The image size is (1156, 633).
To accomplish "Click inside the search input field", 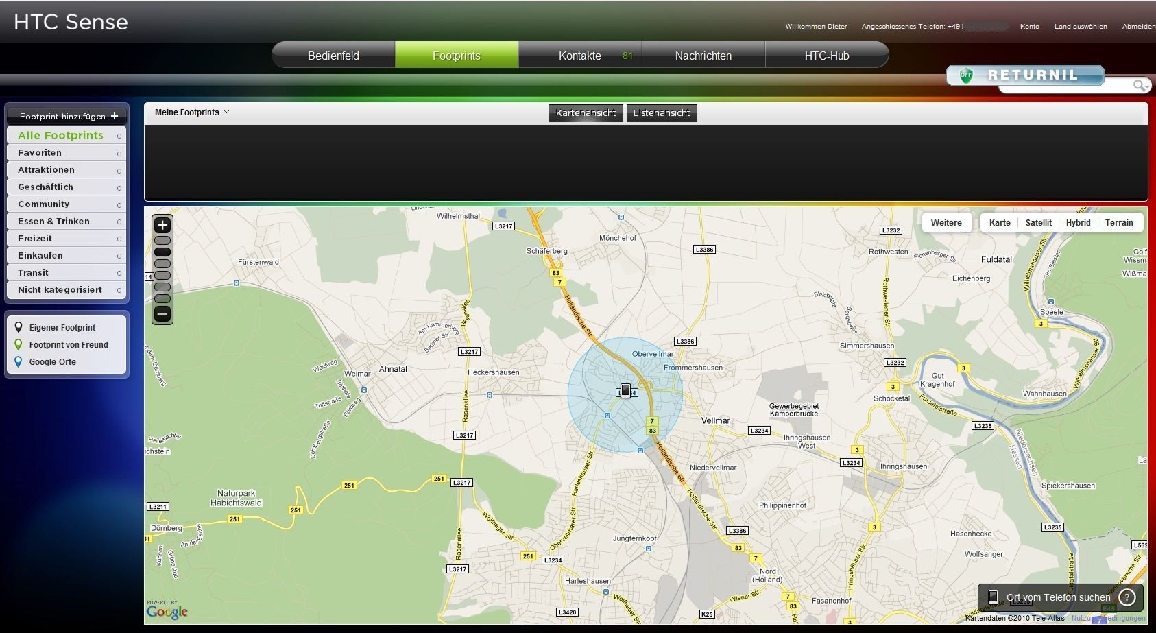I will [1066, 86].
